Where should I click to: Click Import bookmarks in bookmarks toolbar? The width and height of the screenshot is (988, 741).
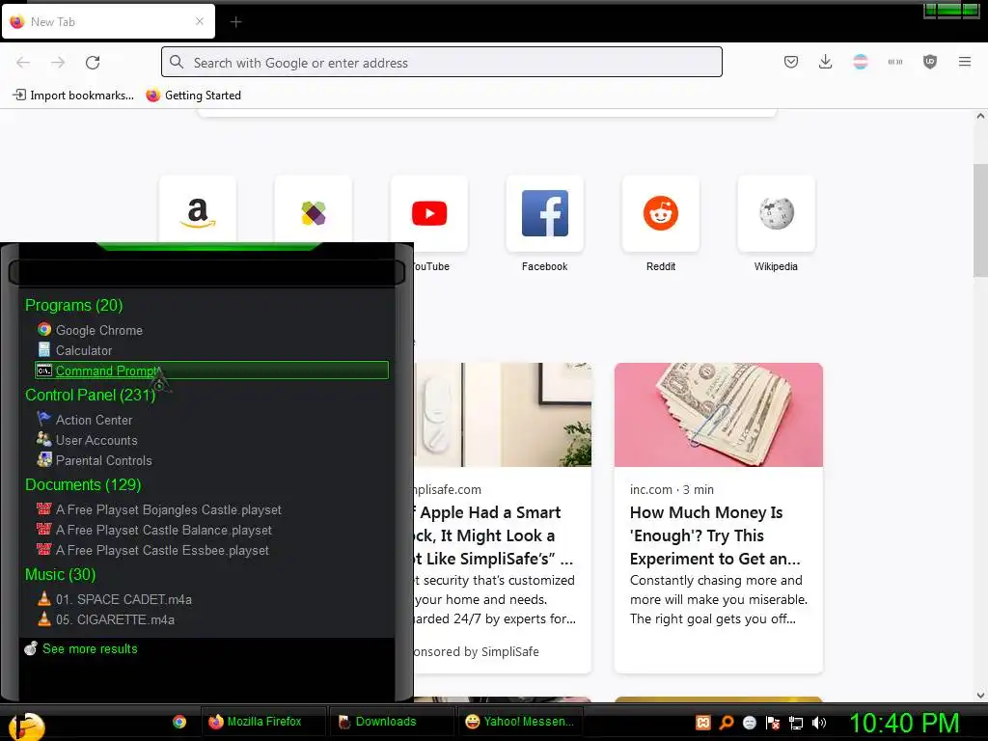click(x=73, y=96)
